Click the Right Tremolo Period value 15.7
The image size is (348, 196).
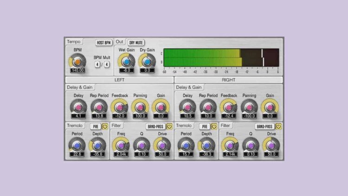186,154
